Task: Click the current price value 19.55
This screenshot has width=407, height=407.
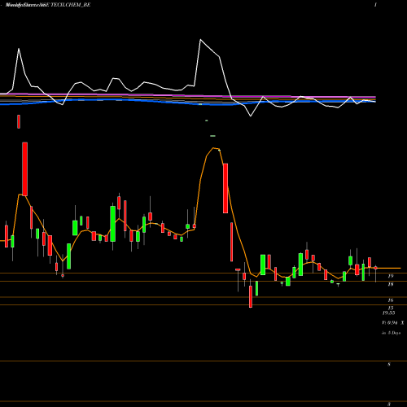Action: 388,313
